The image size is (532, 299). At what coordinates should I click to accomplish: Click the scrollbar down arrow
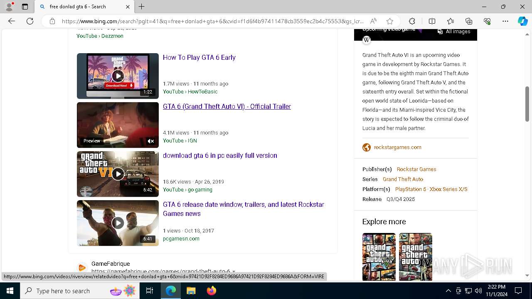[x=527, y=275]
